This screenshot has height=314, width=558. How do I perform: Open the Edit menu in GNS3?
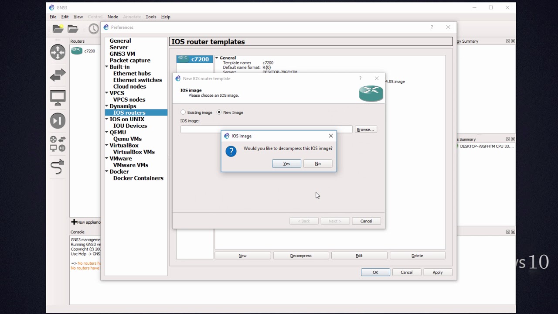coord(65,17)
